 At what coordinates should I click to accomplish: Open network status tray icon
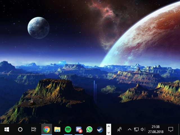(x=136, y=129)
